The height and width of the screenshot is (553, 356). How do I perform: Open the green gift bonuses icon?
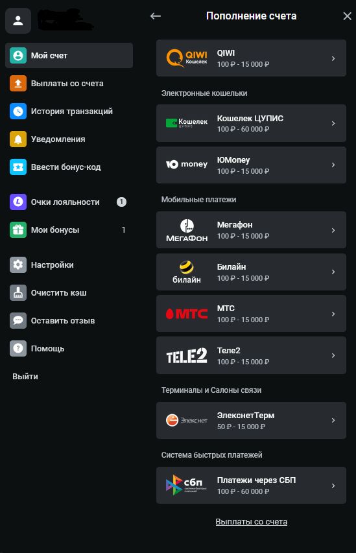click(x=18, y=230)
